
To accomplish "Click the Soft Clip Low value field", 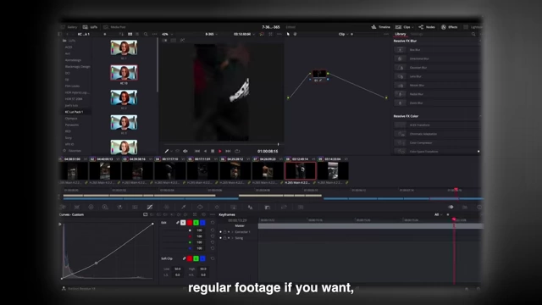I will tap(177, 269).
